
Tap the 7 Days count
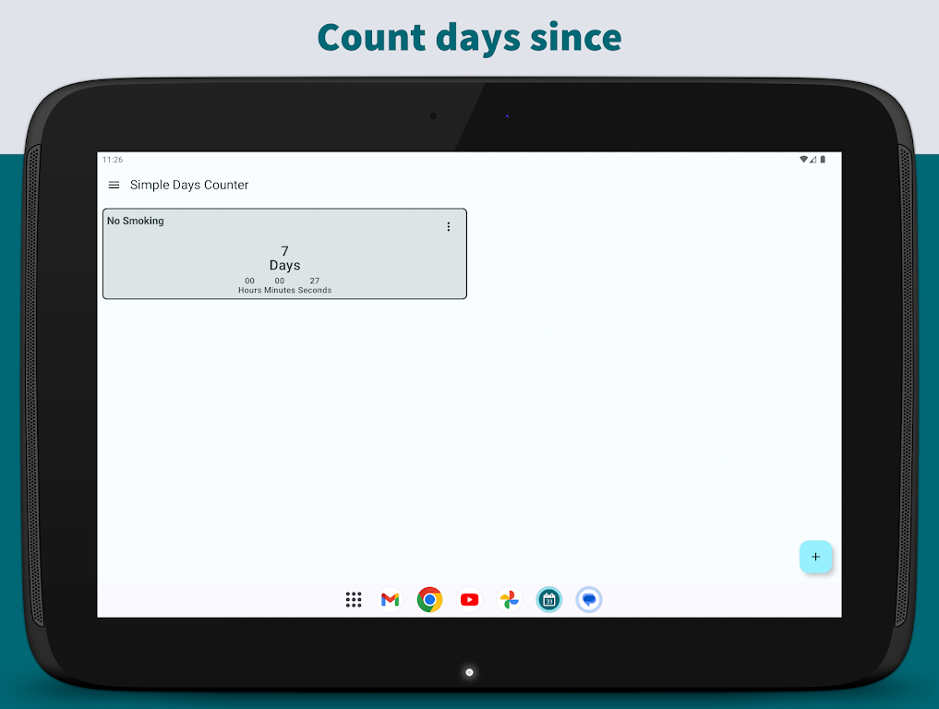tap(284, 258)
